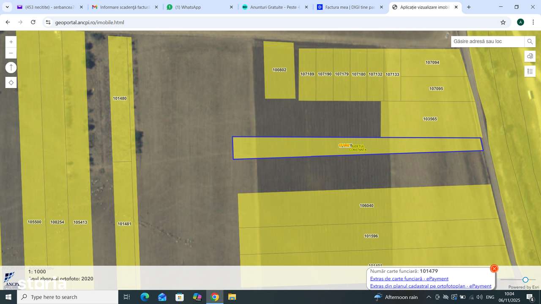541x304 pixels.
Task: Close the Factura mea DIGI tab
Action: tap(382, 7)
